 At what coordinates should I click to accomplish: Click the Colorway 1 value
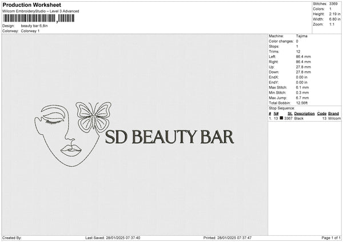[30, 31]
